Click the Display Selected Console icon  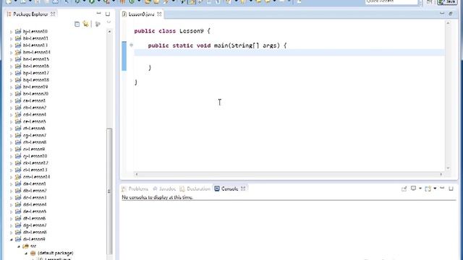(x=413, y=188)
